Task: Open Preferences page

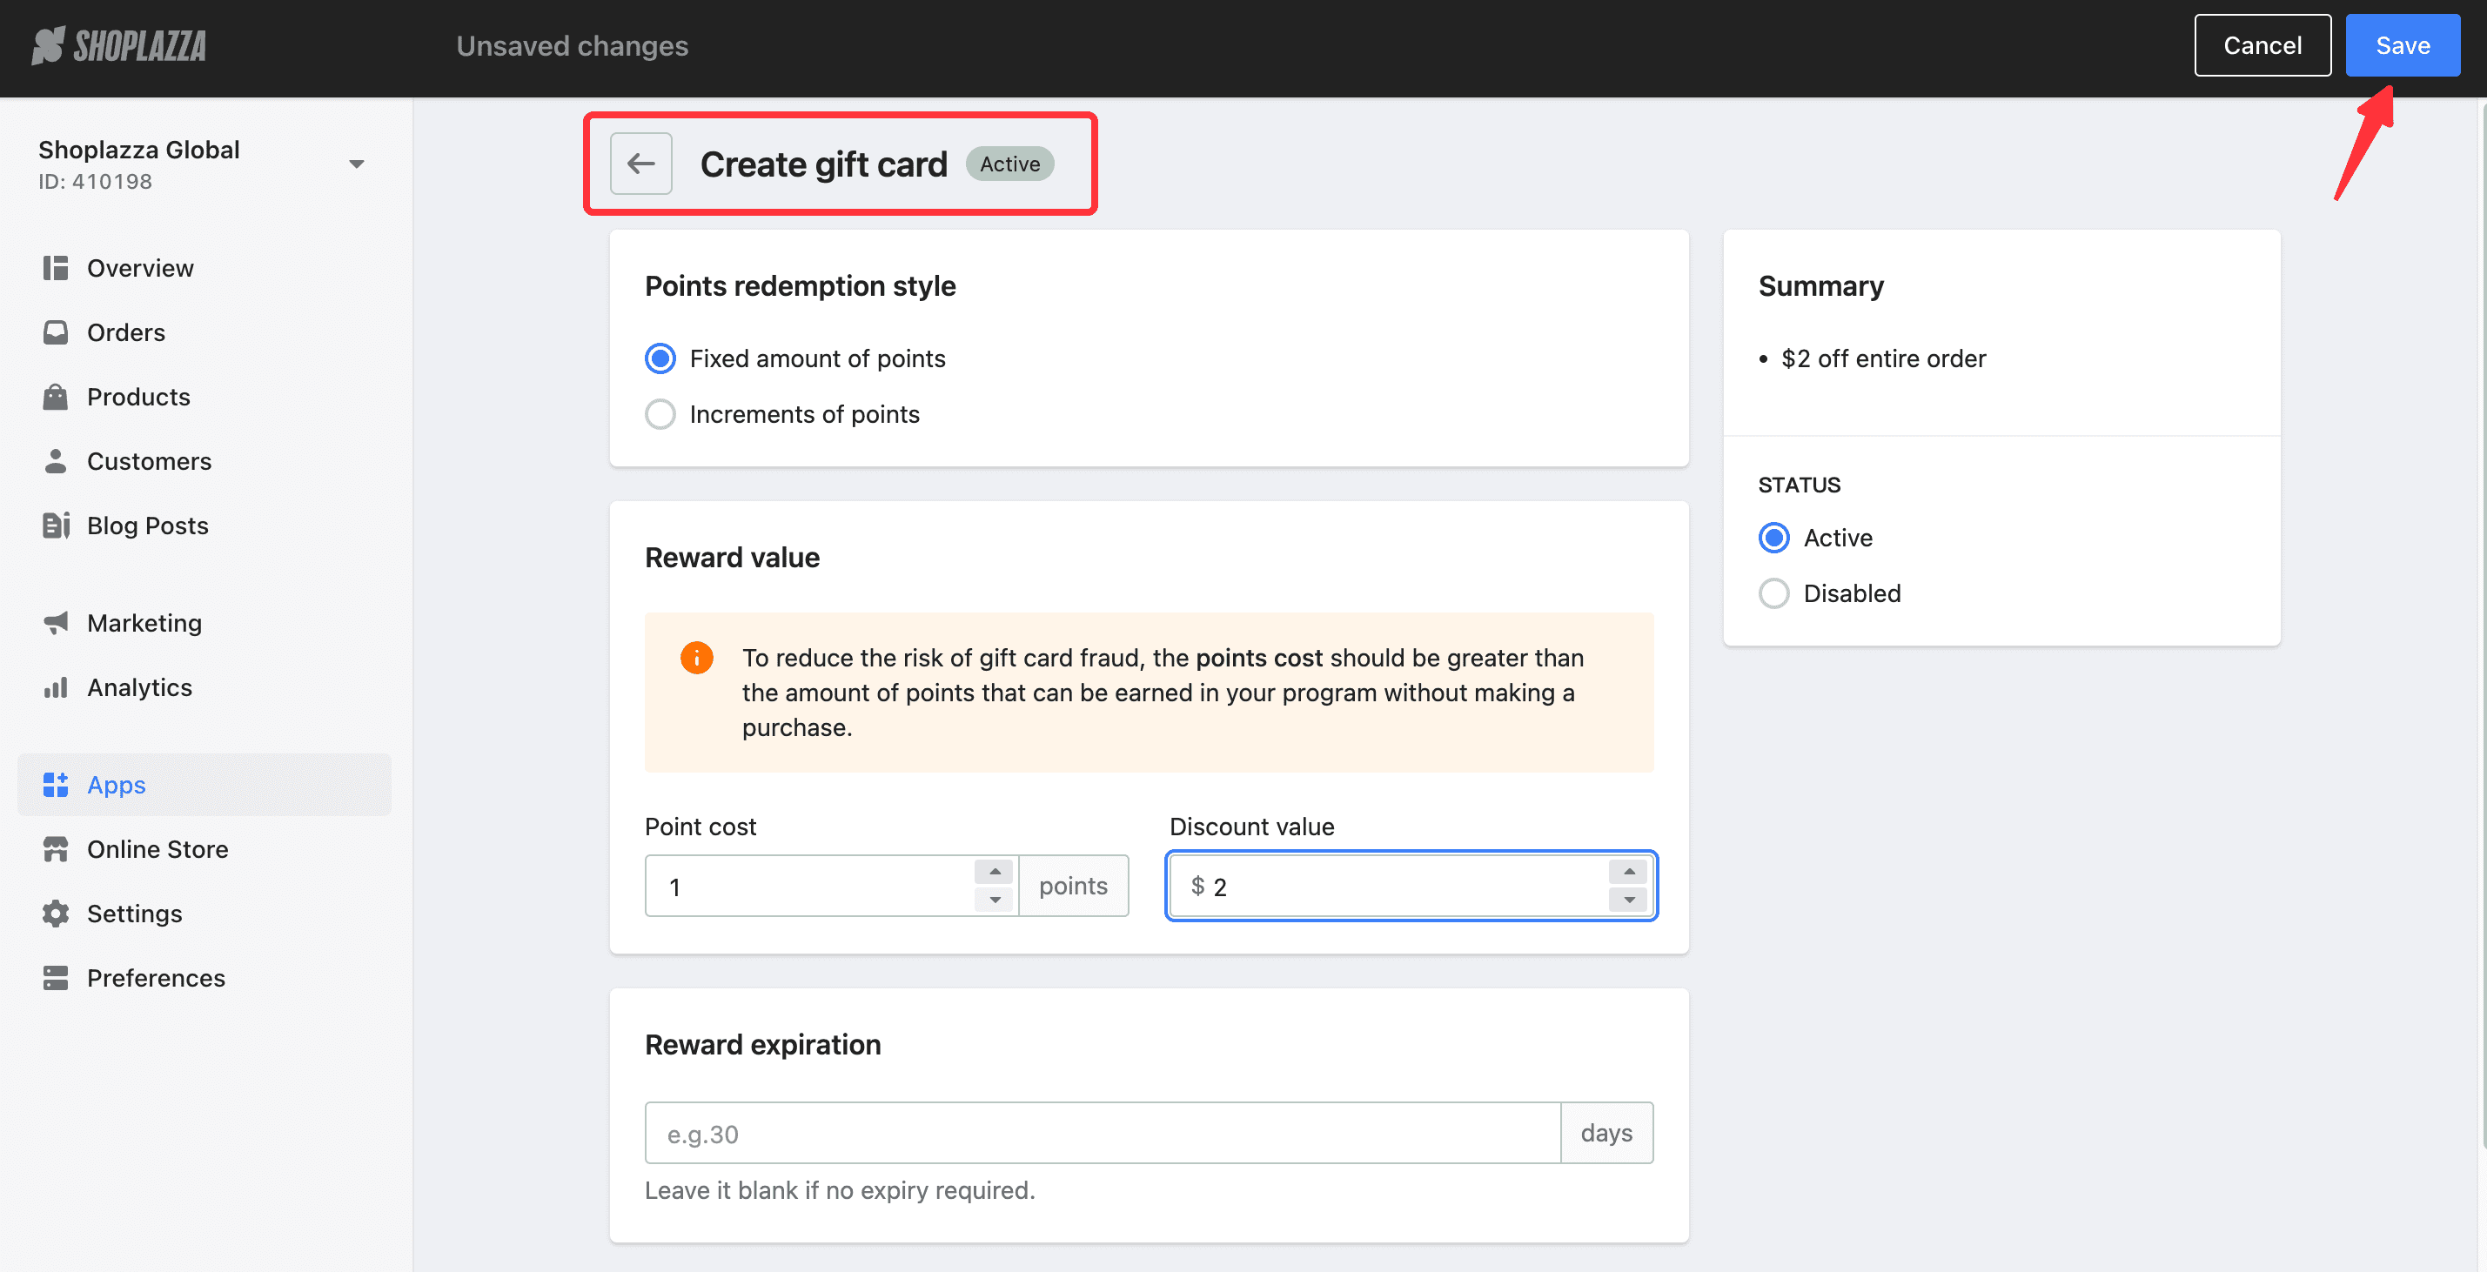Action: [204, 978]
